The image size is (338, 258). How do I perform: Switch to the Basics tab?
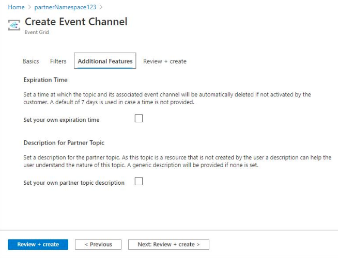[30, 61]
